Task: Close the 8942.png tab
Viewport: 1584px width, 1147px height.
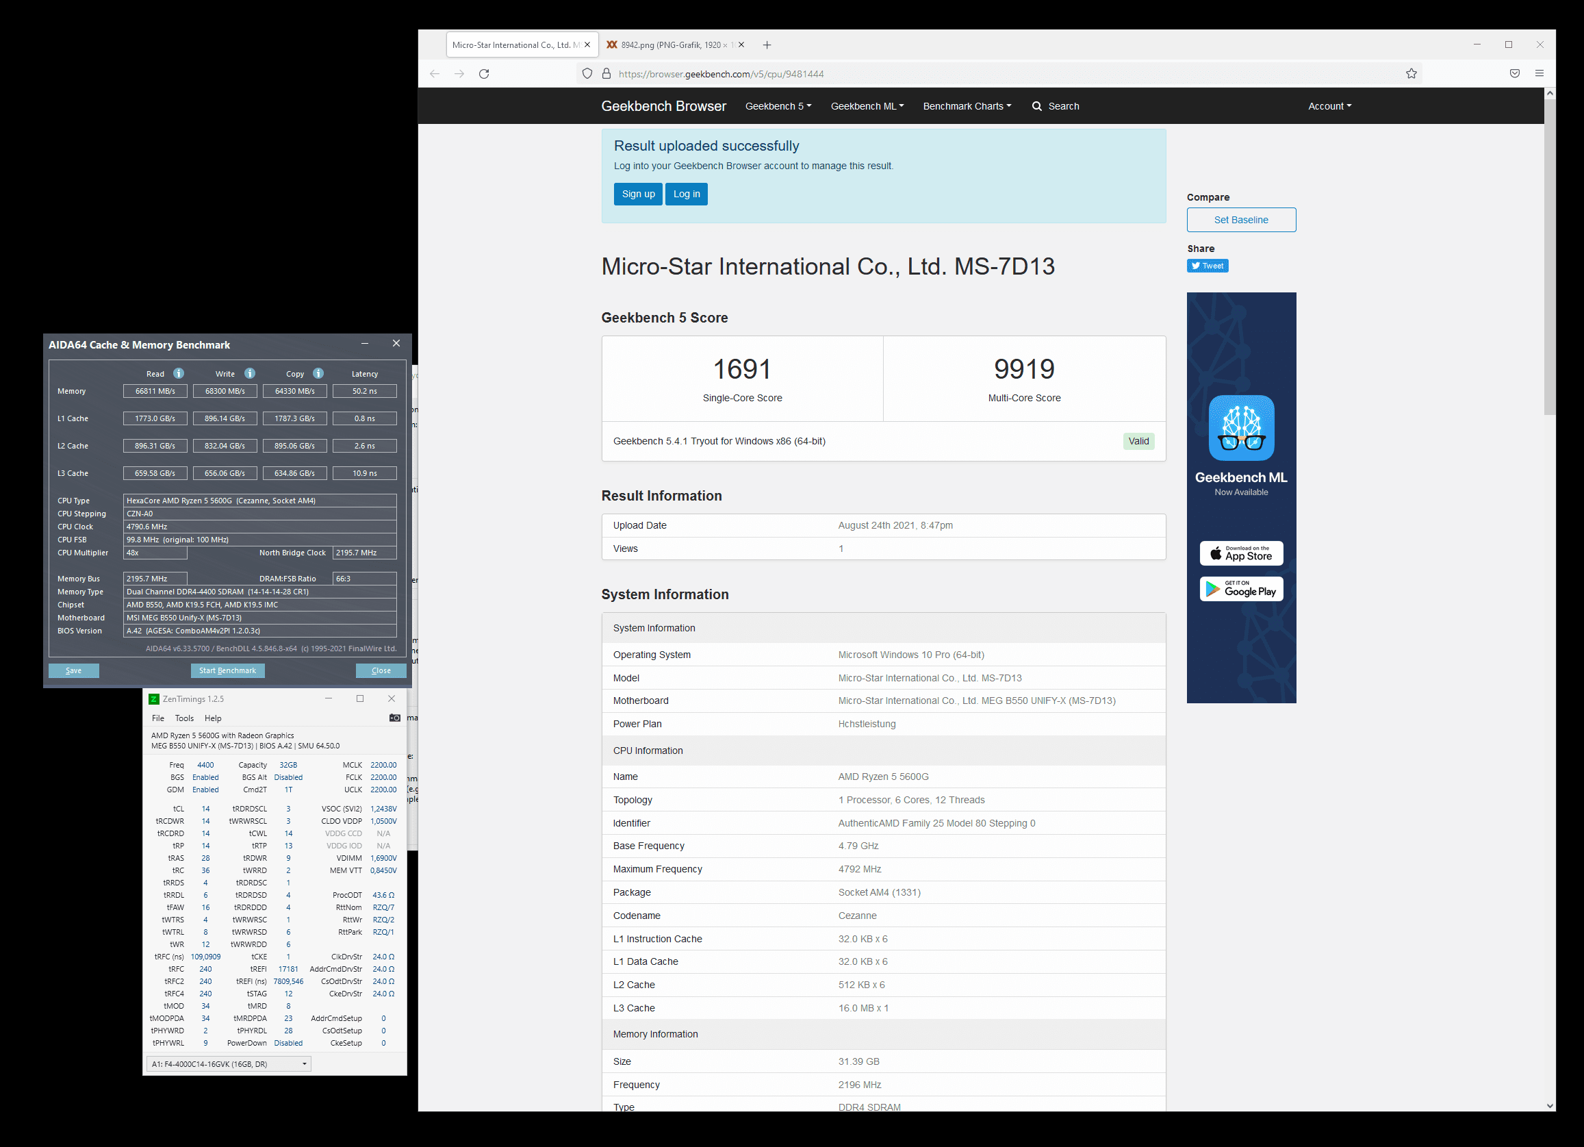Action: [741, 45]
